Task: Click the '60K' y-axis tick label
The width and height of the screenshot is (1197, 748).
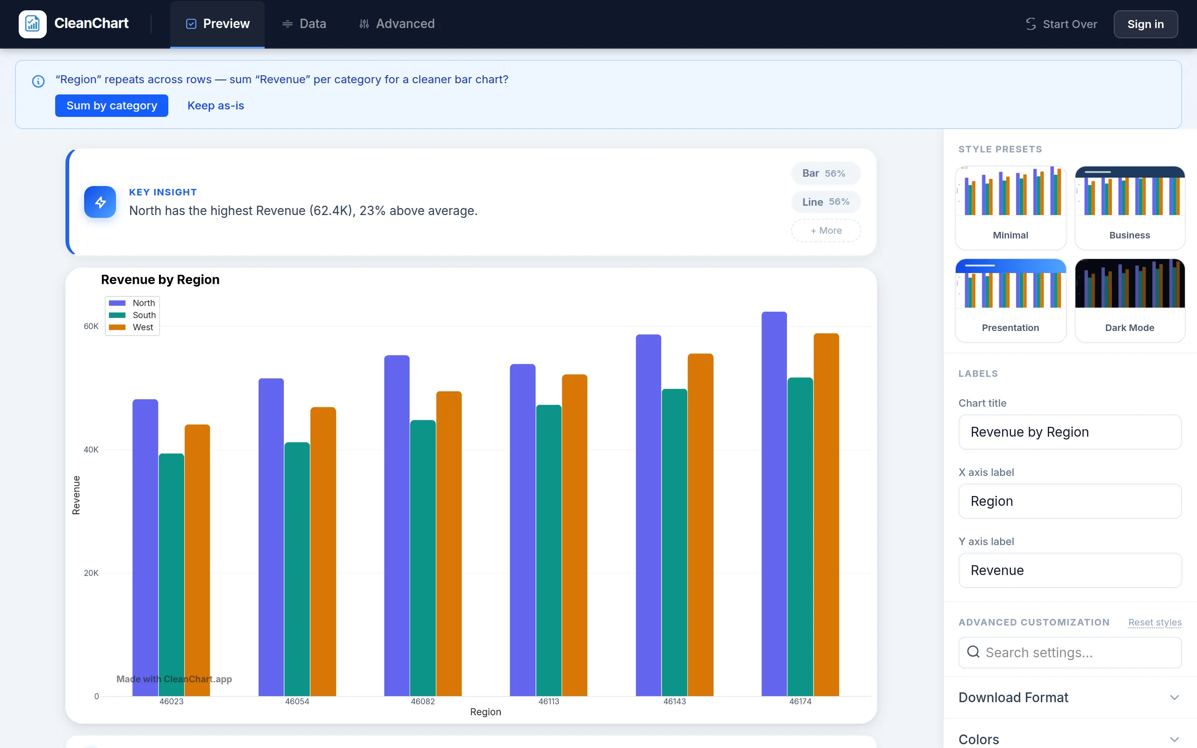Action: [x=91, y=326]
